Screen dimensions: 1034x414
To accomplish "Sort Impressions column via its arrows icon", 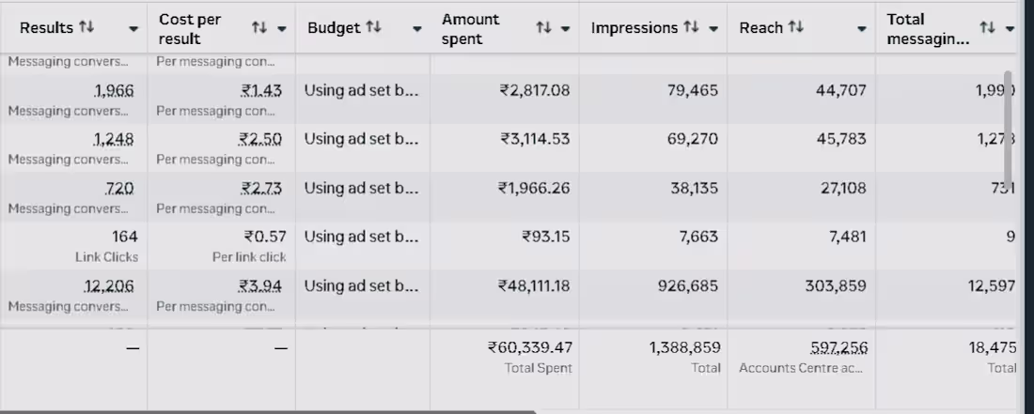I will pos(694,28).
